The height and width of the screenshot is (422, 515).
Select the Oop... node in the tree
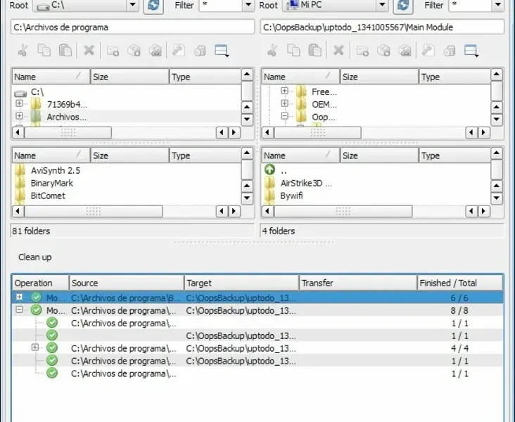click(x=324, y=117)
